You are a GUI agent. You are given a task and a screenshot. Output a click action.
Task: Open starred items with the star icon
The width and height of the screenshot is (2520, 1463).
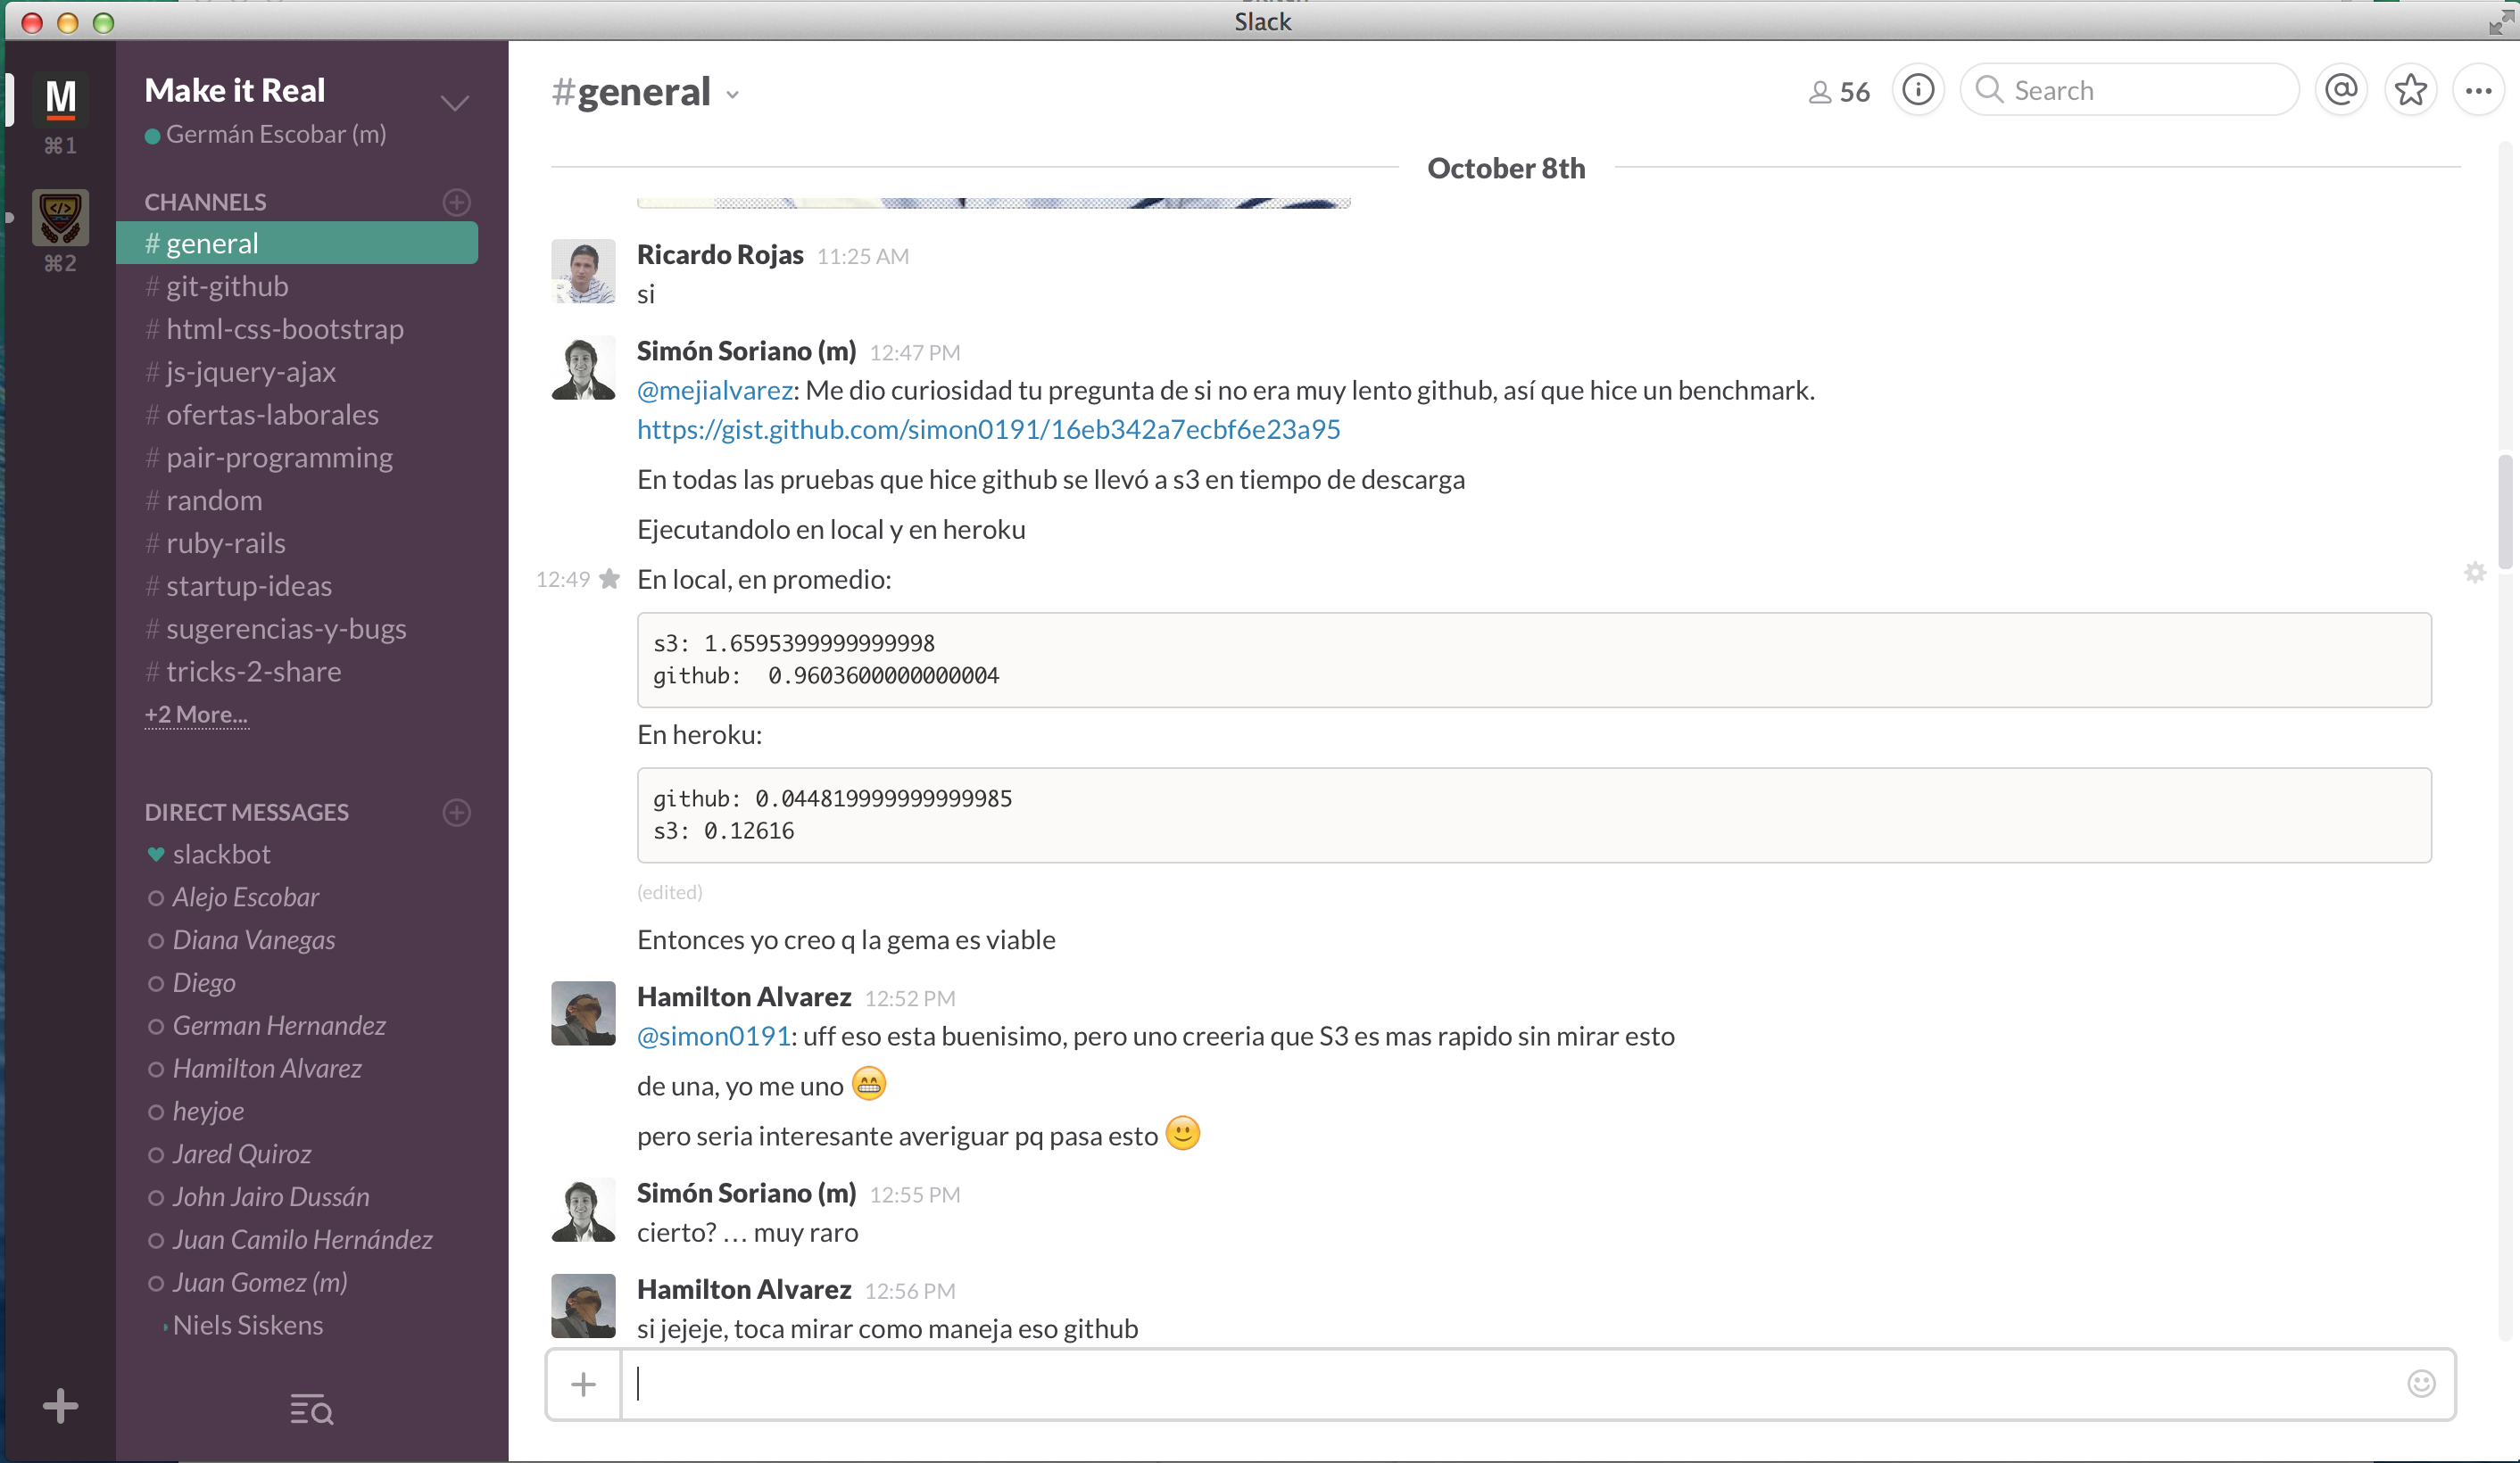tap(2411, 89)
